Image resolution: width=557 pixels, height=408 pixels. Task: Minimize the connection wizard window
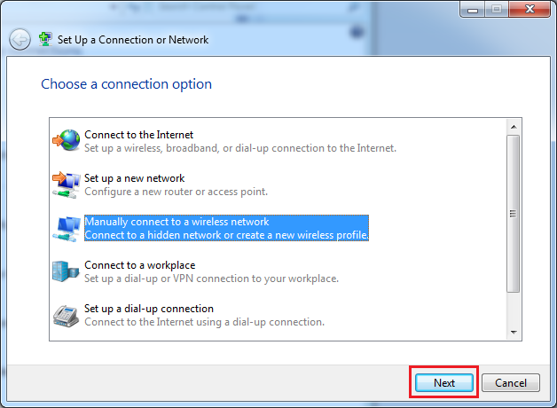[x=471, y=10]
